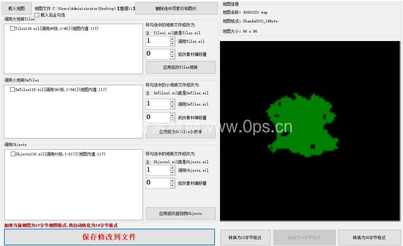The image size is (403, 246).
Task: Increase the Tiles 修改素材偏移量 value
Action: tap(172, 52)
